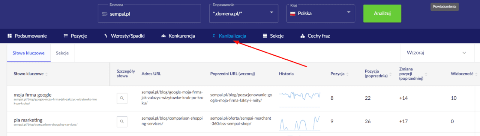The width and height of the screenshot is (480, 136).
Task: Click the Sekcje icon in the top navigation bar
Action: point(265,36)
